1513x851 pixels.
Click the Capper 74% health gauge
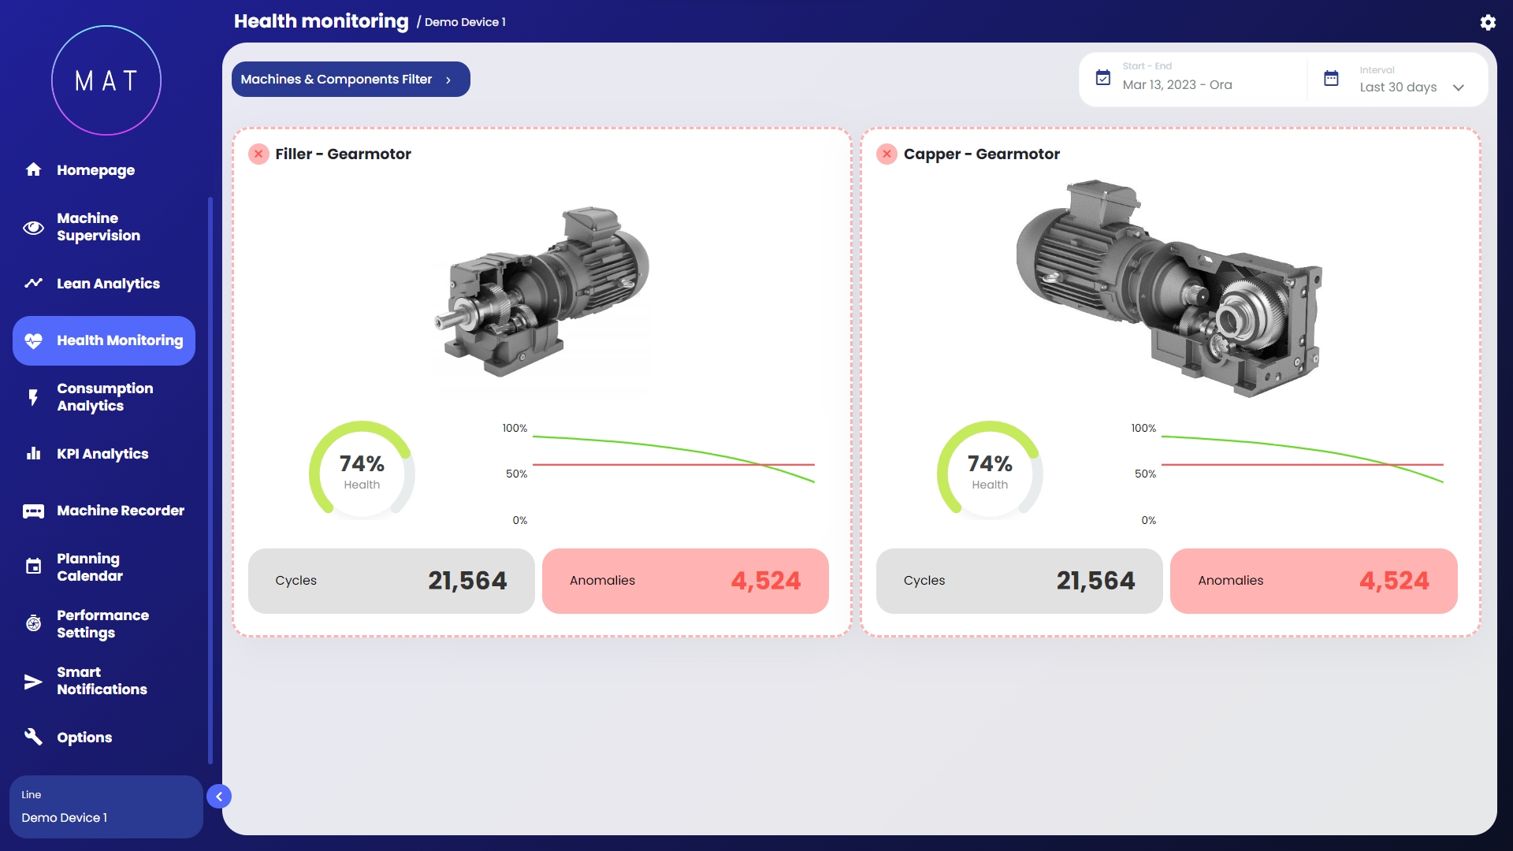coord(990,471)
